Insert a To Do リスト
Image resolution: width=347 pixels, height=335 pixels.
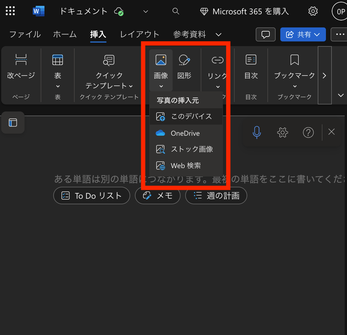[92, 196]
